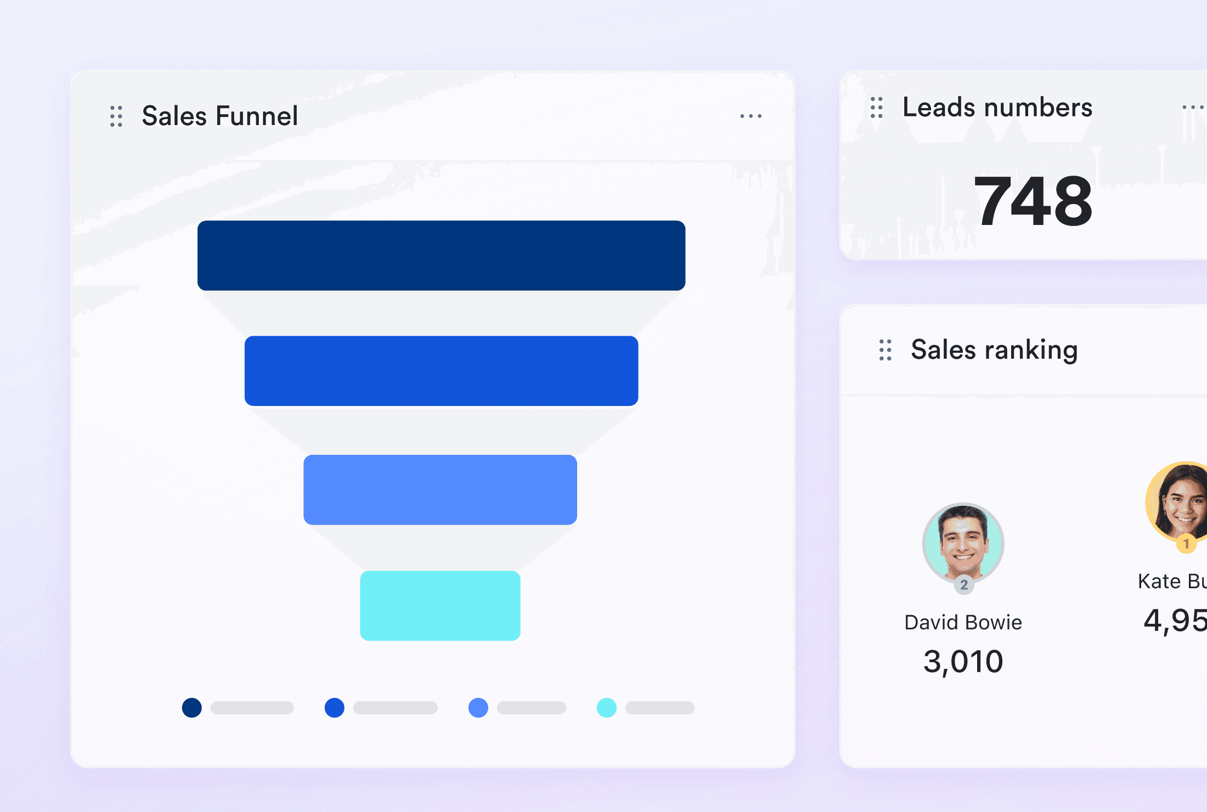Click the 748 leads count
The height and width of the screenshot is (812, 1207).
[x=1033, y=201]
